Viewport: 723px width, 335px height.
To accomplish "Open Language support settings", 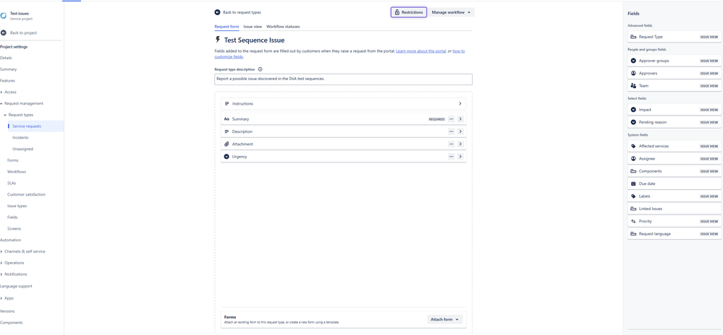I will point(16,286).
